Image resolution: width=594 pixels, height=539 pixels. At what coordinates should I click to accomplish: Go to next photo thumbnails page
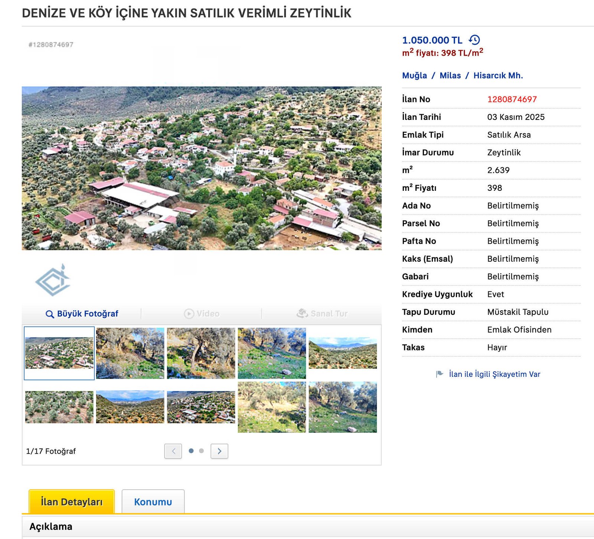click(219, 451)
